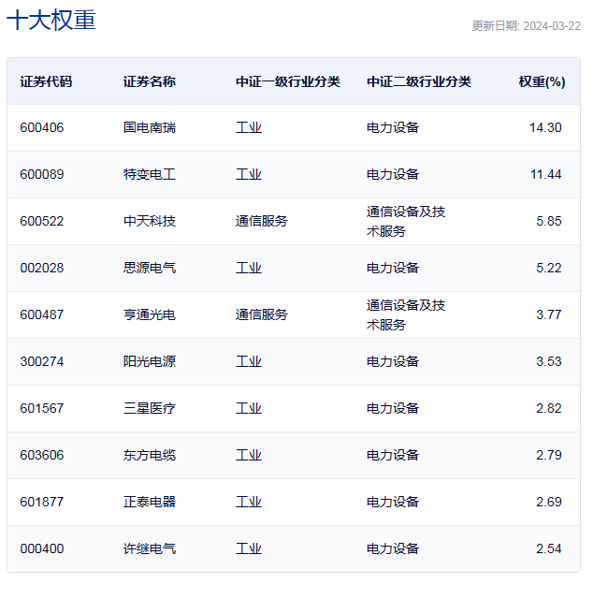
Task: Click 通信服务 in the 亨通光电 row
Action: [262, 314]
